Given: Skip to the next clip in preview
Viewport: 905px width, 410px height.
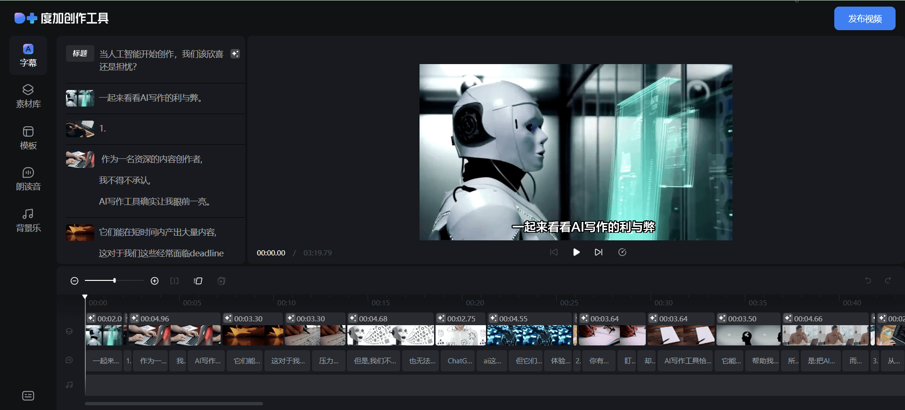Looking at the screenshot, I should pyautogui.click(x=598, y=252).
